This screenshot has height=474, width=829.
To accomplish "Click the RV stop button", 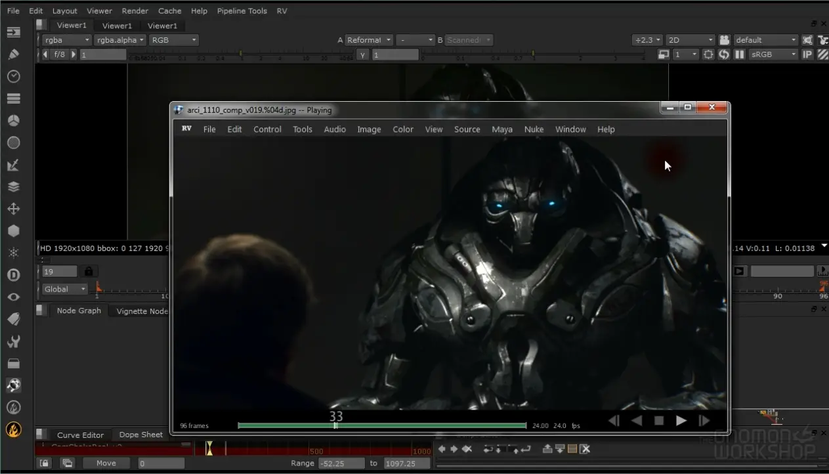I will (x=659, y=421).
